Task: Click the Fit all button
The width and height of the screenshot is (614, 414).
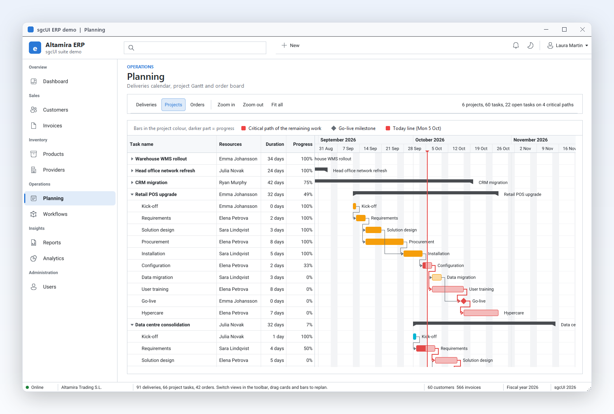Action: coord(277,105)
